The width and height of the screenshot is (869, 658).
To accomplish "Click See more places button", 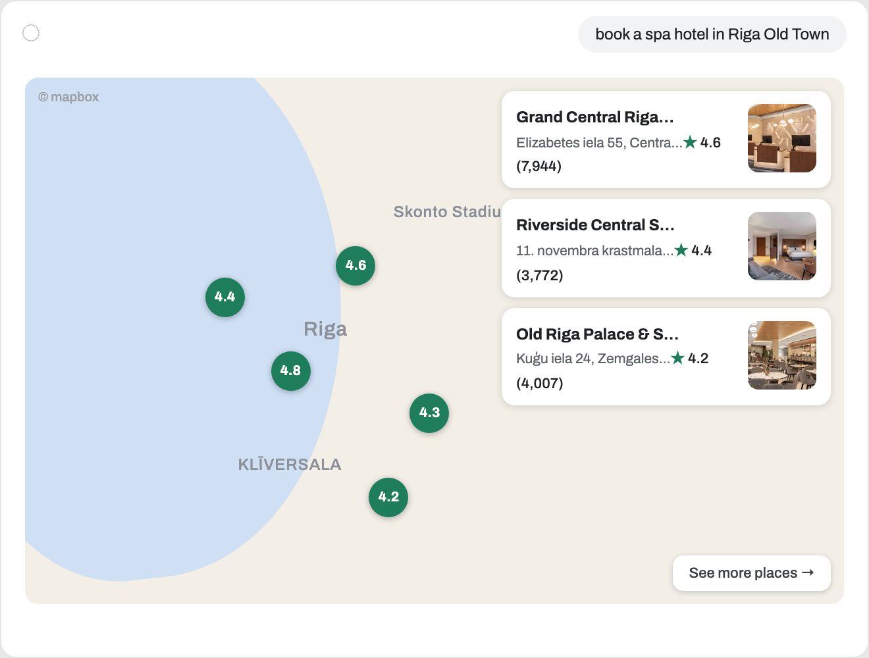I will tap(752, 573).
